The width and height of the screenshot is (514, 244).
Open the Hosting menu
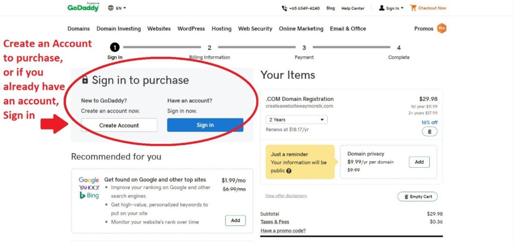coord(221,29)
